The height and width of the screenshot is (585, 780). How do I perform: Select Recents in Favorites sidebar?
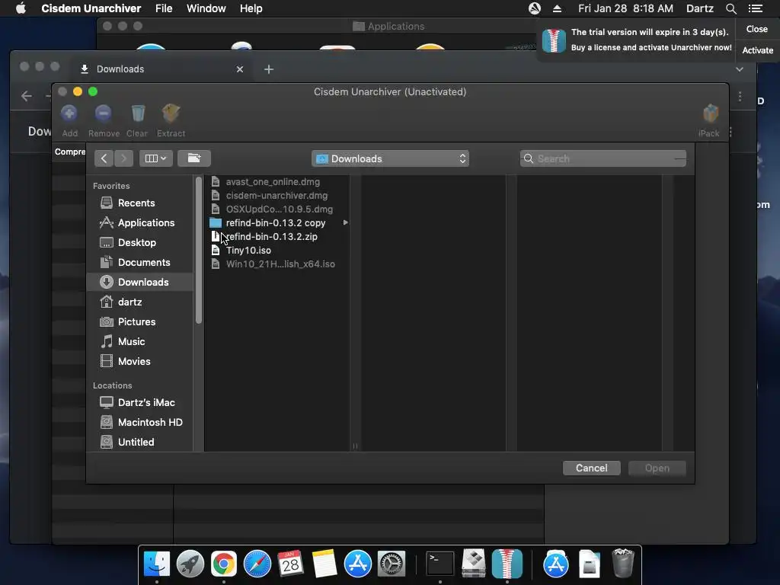(x=140, y=203)
